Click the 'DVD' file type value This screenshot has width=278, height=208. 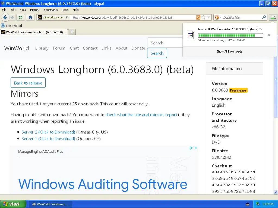pyautogui.click(x=216, y=142)
